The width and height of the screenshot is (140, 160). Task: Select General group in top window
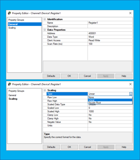[x=25, y=24]
